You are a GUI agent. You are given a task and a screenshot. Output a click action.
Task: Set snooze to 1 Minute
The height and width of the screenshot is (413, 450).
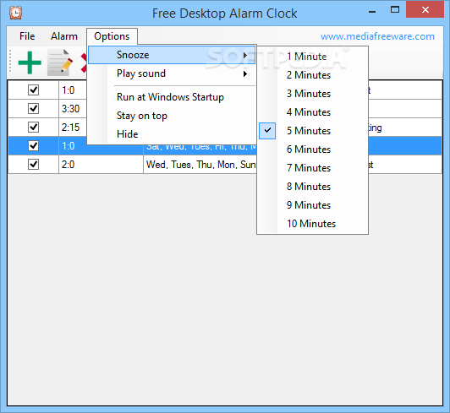coord(312,57)
